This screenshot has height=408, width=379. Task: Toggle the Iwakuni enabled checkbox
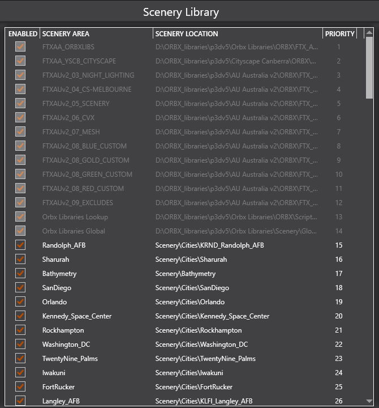click(20, 373)
